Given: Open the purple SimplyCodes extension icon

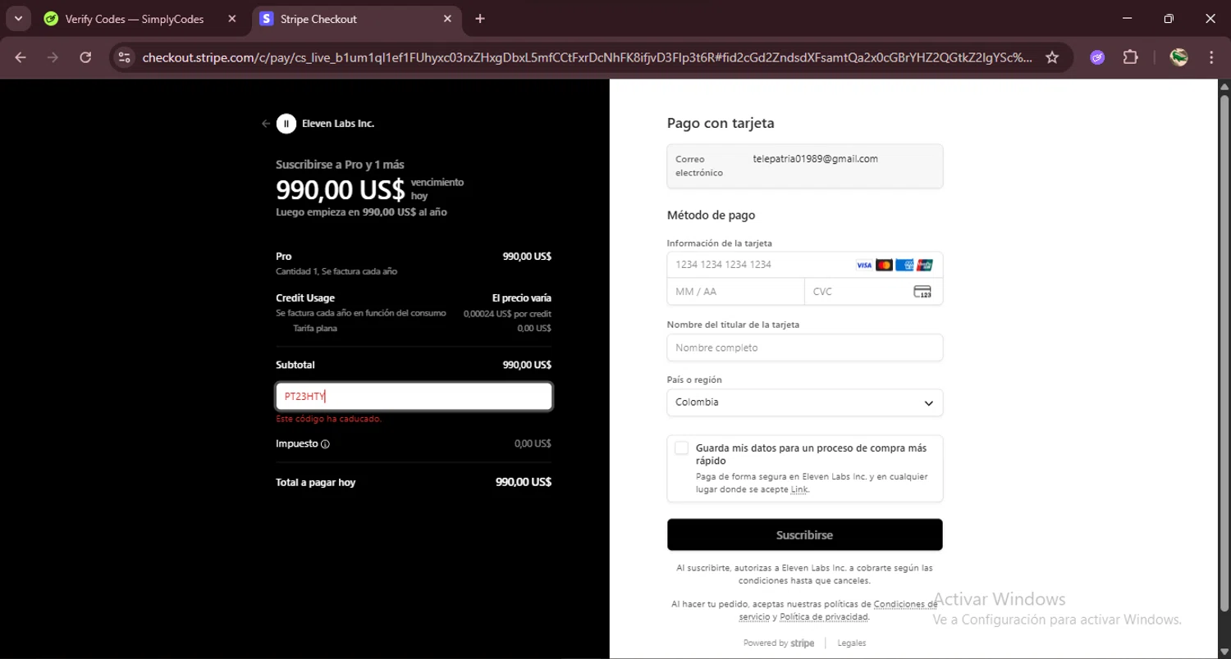Looking at the screenshot, I should pos(1097,57).
